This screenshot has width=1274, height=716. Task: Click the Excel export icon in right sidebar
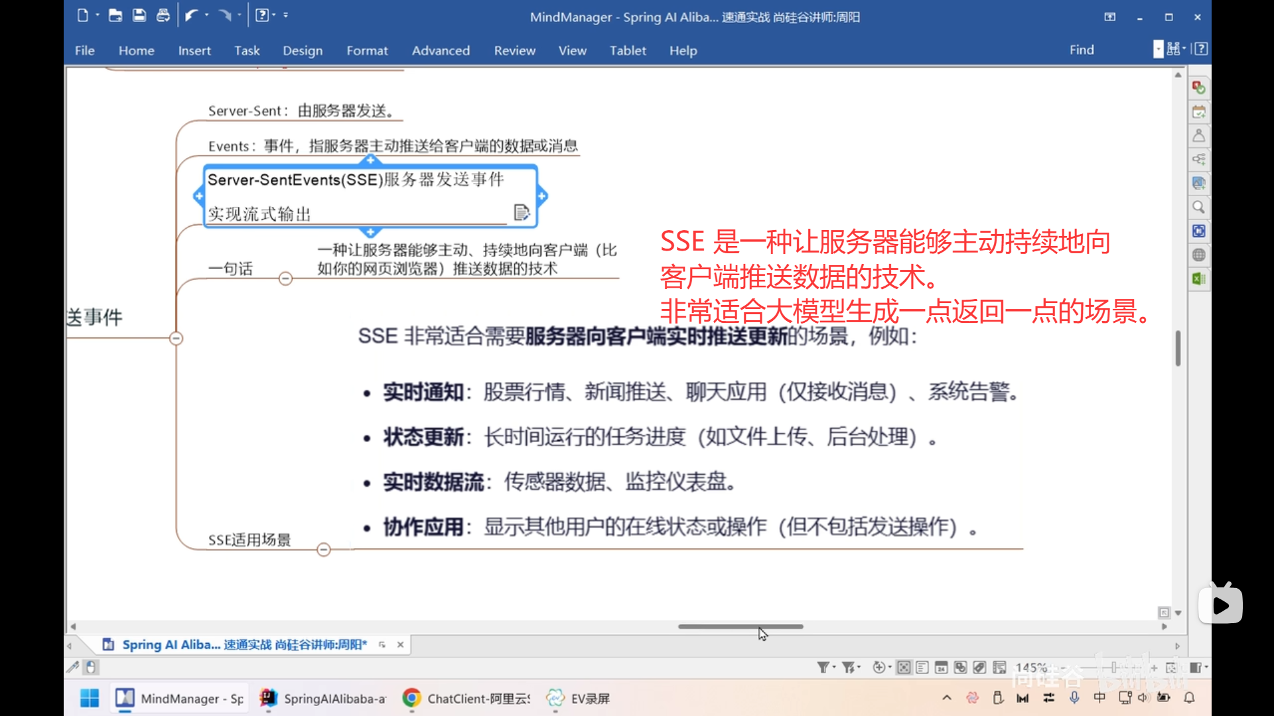tap(1198, 278)
